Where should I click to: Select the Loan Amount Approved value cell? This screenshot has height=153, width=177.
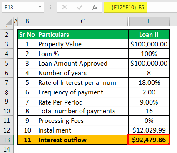pyautogui.click(x=149, y=63)
